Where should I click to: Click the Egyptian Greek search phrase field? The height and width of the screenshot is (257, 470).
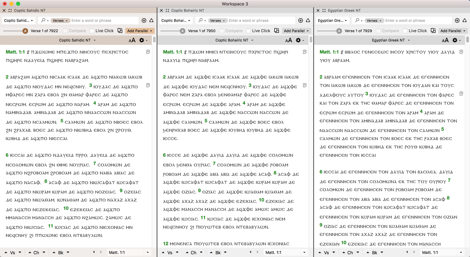418,21
